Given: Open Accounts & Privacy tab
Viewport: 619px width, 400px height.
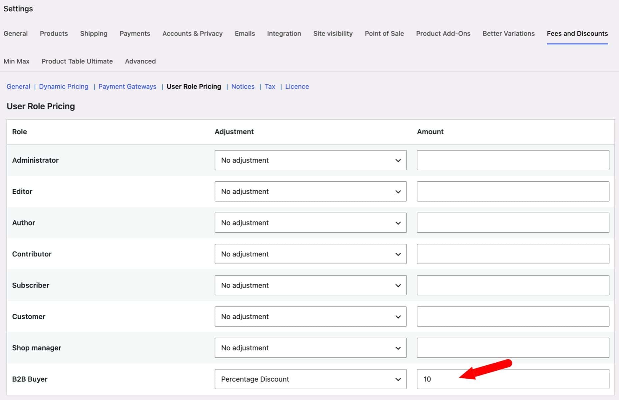Looking at the screenshot, I should pyautogui.click(x=193, y=34).
